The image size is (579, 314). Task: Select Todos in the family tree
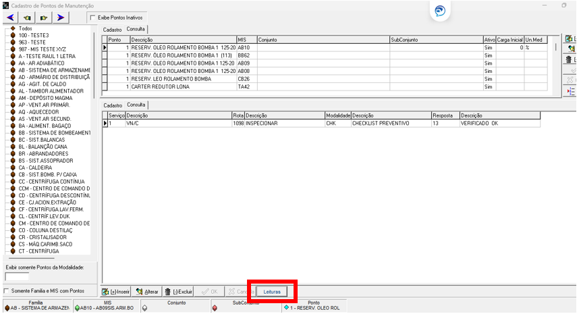click(x=26, y=28)
